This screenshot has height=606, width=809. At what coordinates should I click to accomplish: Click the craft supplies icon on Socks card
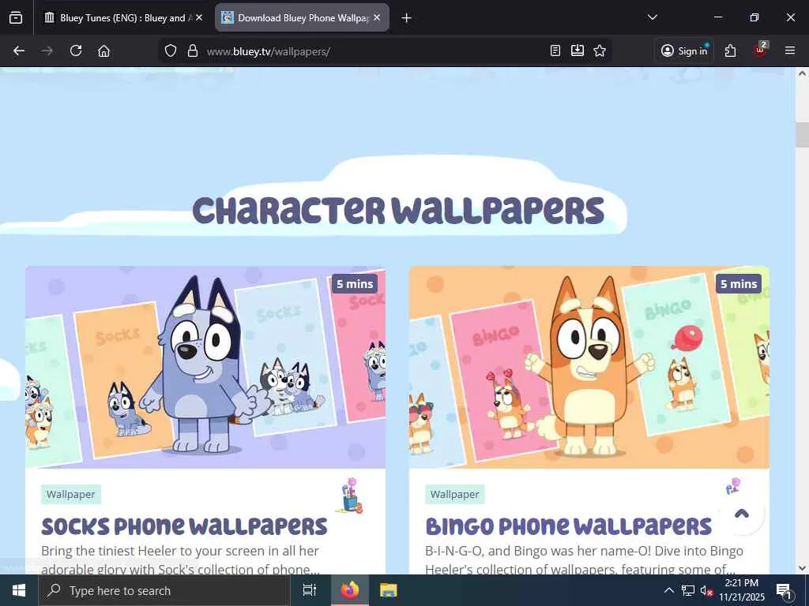pos(351,496)
